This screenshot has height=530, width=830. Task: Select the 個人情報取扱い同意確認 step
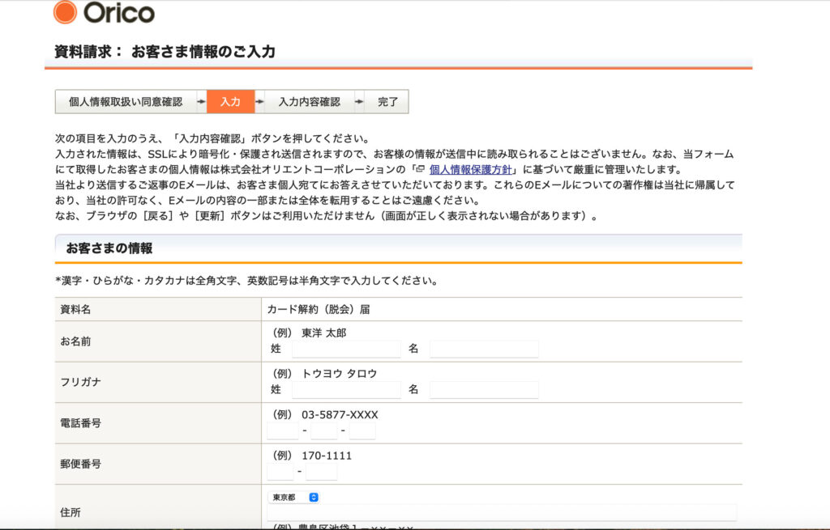[x=126, y=101]
